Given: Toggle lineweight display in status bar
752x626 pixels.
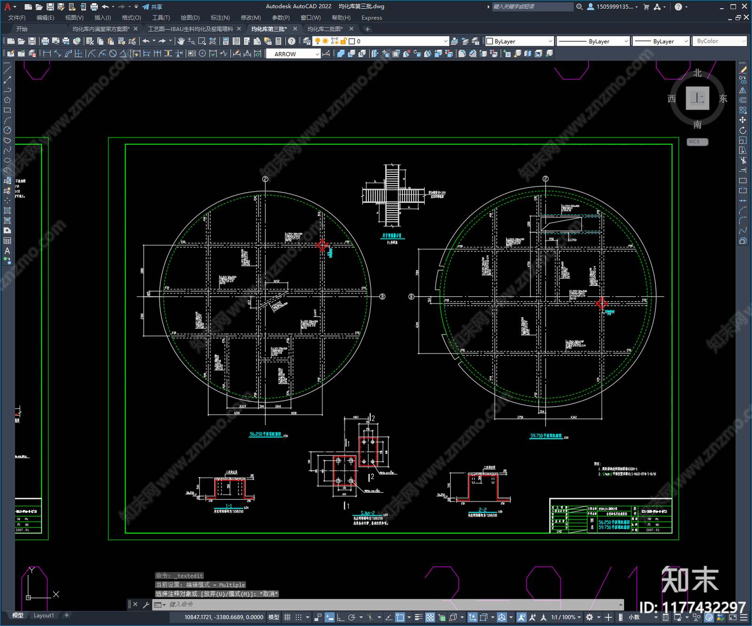Looking at the screenshot, I should (x=418, y=617).
